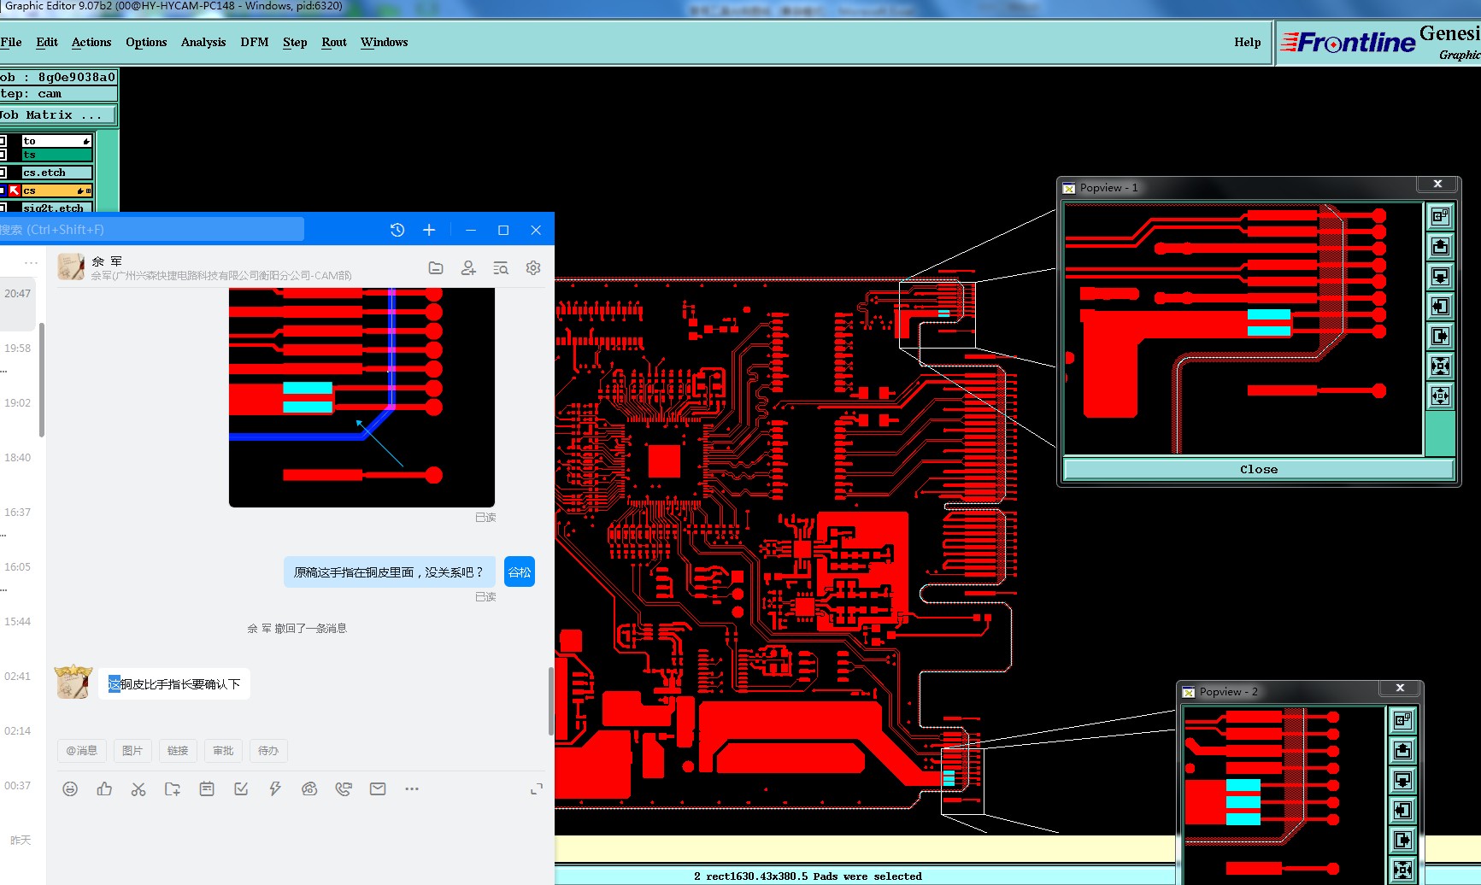Screen dimensions: 1481x885
Task: Expand the more options ellipsis in chat toolbar
Action: pos(412,789)
